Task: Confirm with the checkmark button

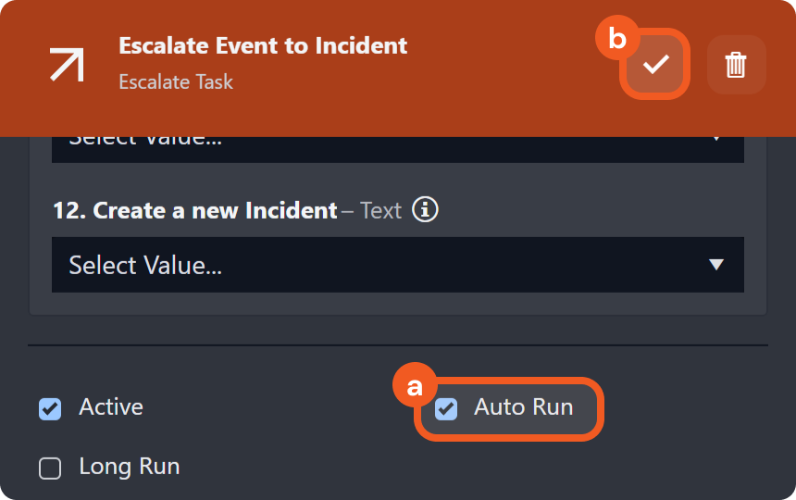Action: click(x=656, y=64)
